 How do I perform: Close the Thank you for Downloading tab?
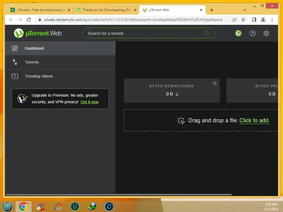click(135, 10)
